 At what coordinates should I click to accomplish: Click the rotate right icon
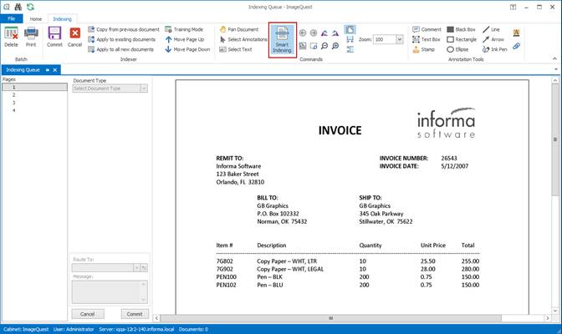(x=335, y=33)
